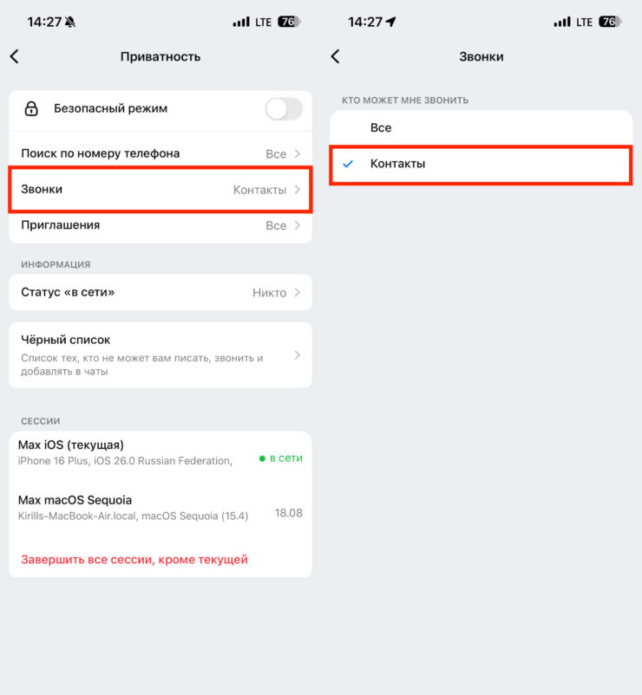Viewport: 642px width, 695px height.
Task: Toggle the Безопасный режим switch
Action: point(284,109)
